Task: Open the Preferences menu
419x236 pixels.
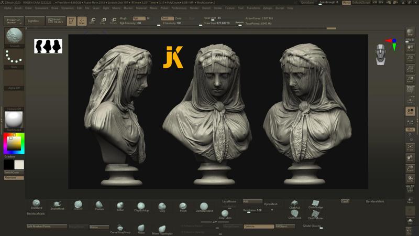Action: tap(179, 8)
